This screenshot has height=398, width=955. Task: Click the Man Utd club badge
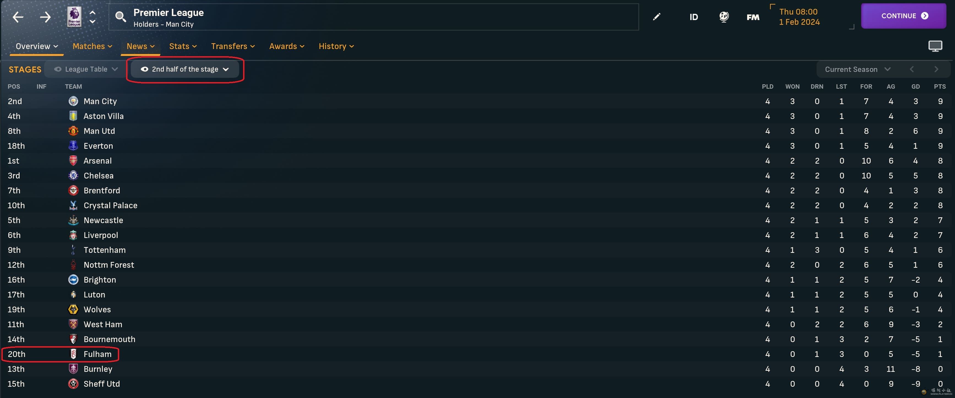pos(74,131)
